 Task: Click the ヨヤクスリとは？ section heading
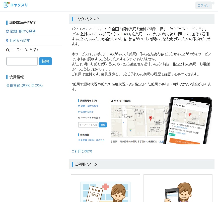tap(87, 19)
